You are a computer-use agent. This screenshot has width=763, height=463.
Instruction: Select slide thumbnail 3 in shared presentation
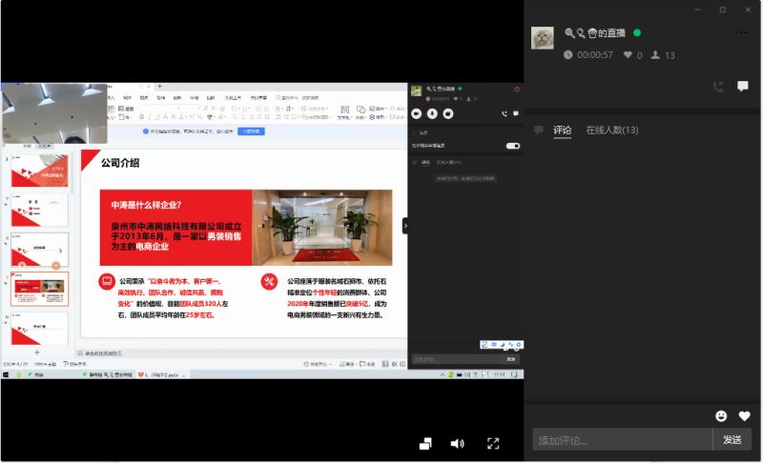[39, 250]
